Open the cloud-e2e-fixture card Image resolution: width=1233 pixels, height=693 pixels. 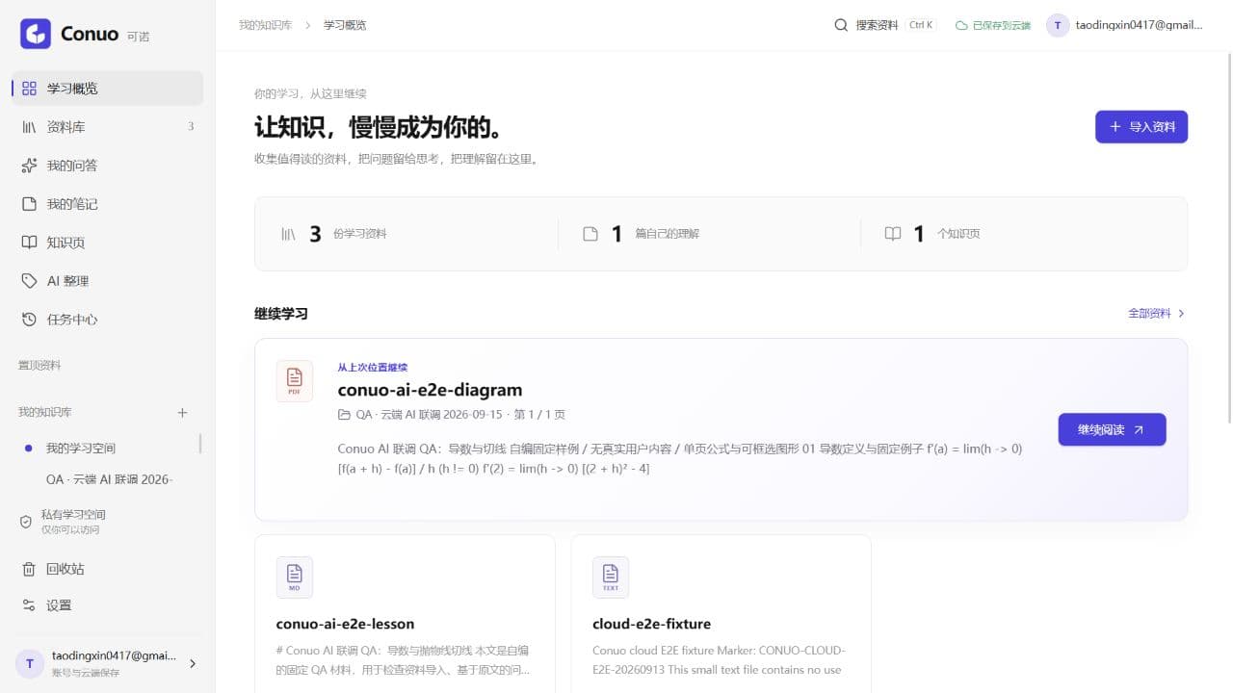(721, 614)
